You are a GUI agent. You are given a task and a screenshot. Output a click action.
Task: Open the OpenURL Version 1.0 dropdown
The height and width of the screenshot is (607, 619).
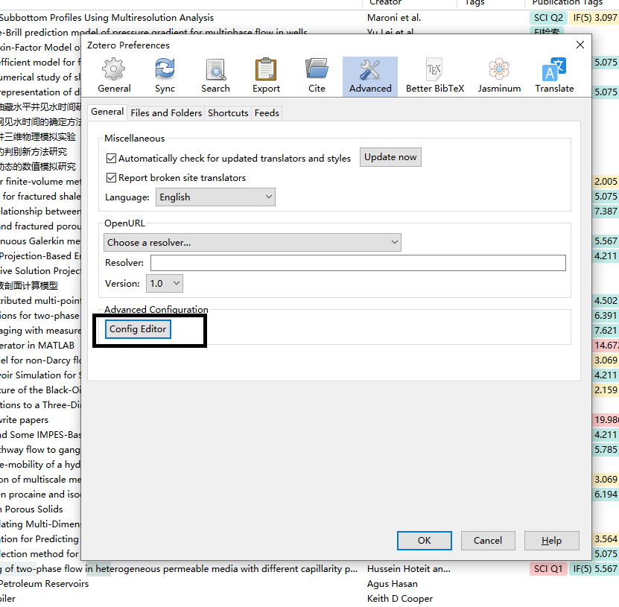click(164, 283)
